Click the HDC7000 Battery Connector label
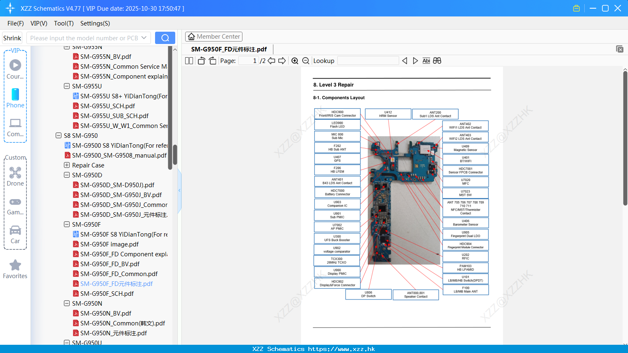This screenshot has width=628, height=353. [337, 193]
